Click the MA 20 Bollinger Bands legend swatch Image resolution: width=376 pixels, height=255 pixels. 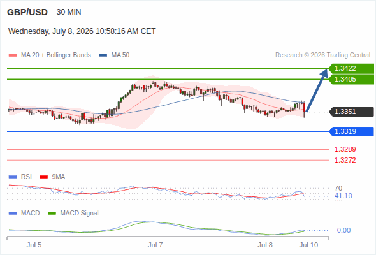click(x=13, y=55)
